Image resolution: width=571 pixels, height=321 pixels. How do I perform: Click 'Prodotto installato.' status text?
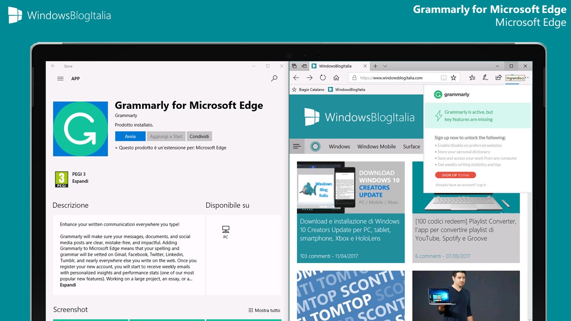pos(134,125)
